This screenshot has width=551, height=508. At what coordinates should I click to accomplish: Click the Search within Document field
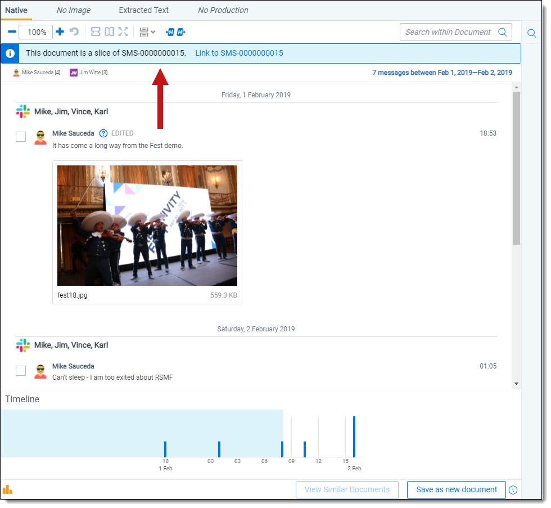(x=448, y=32)
